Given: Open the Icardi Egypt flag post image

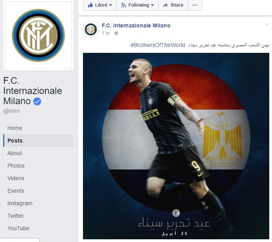Looking at the screenshot, I should (x=176, y=146).
